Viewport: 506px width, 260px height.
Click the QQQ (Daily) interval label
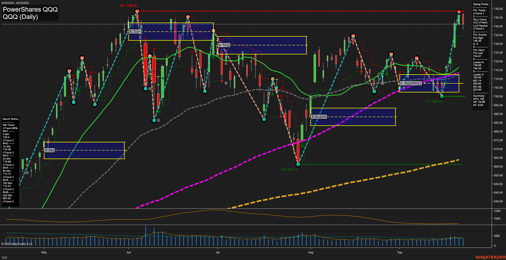tap(20, 17)
